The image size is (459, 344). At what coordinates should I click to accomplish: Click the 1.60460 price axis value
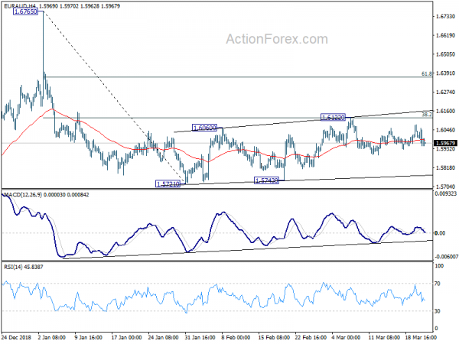445,130
